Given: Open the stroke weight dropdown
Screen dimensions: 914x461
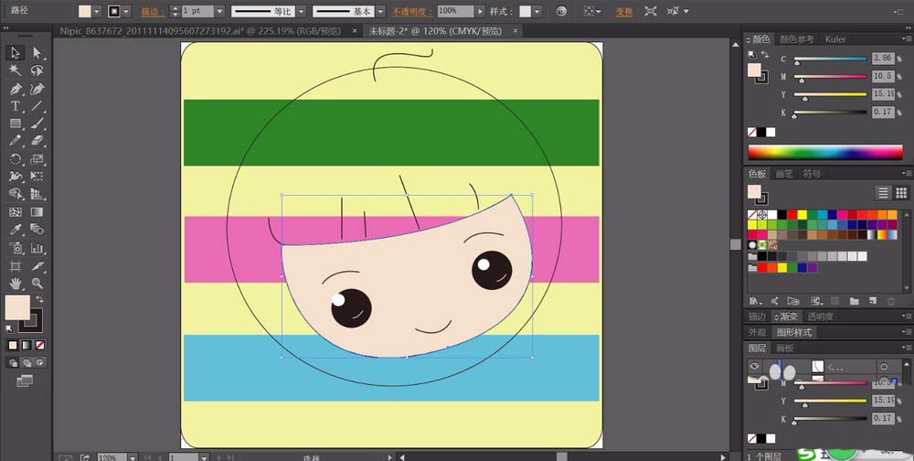Looking at the screenshot, I should click(220, 11).
